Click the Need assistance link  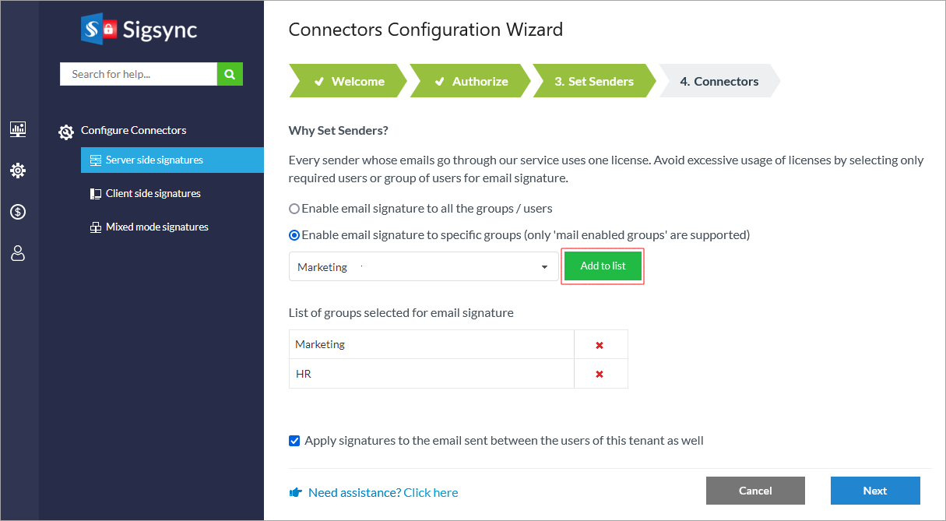pos(382,492)
